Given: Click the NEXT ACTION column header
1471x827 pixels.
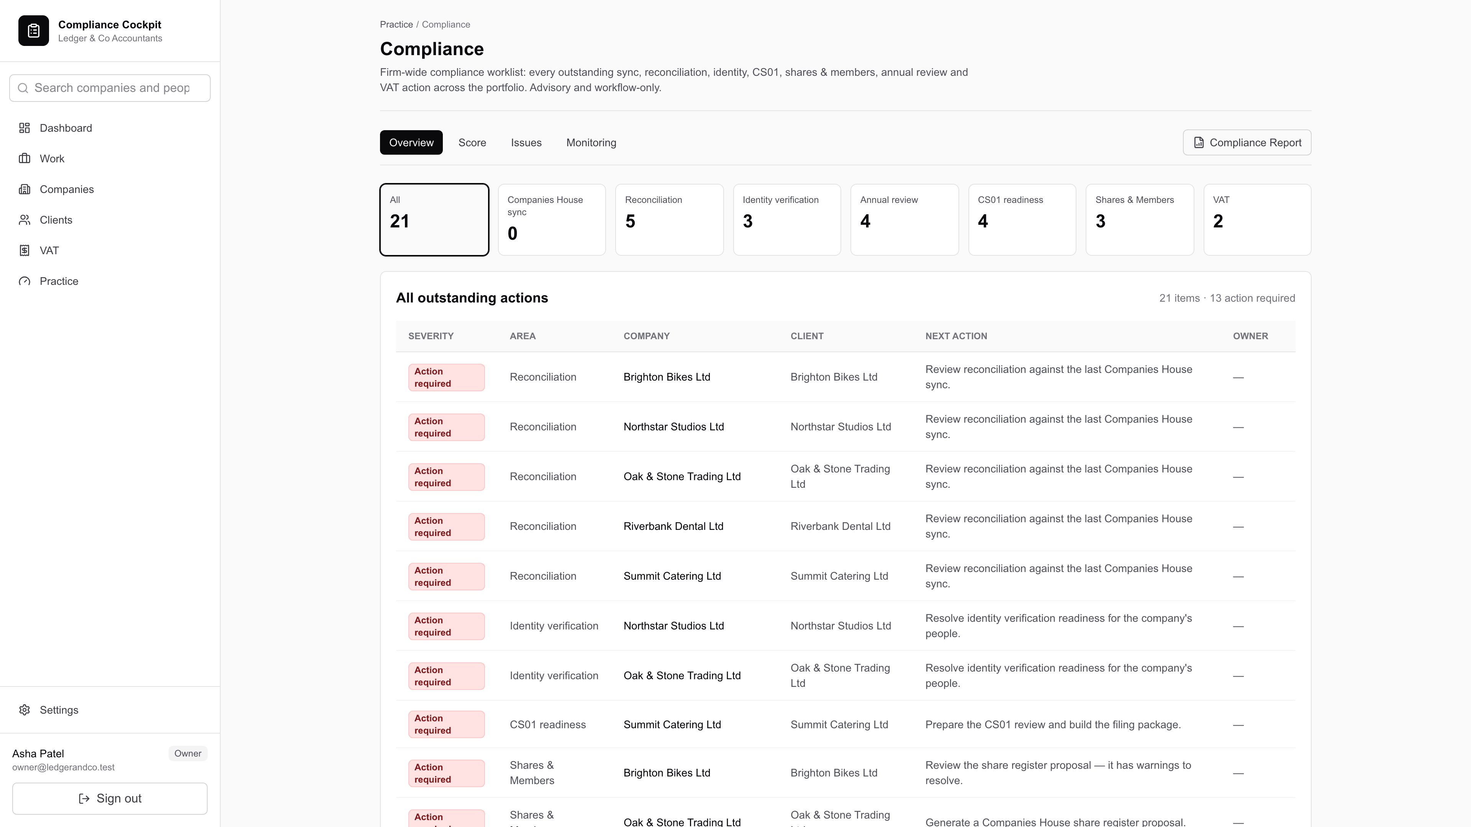Looking at the screenshot, I should tap(956, 336).
